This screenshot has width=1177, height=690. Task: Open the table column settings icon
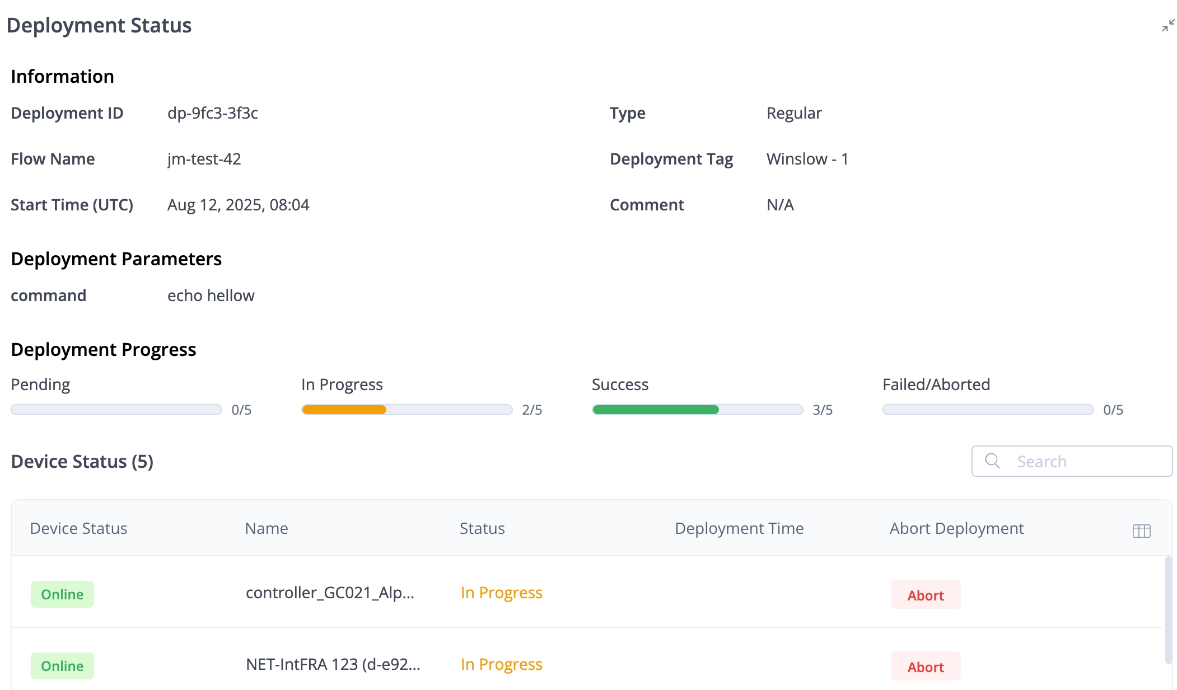tap(1141, 531)
